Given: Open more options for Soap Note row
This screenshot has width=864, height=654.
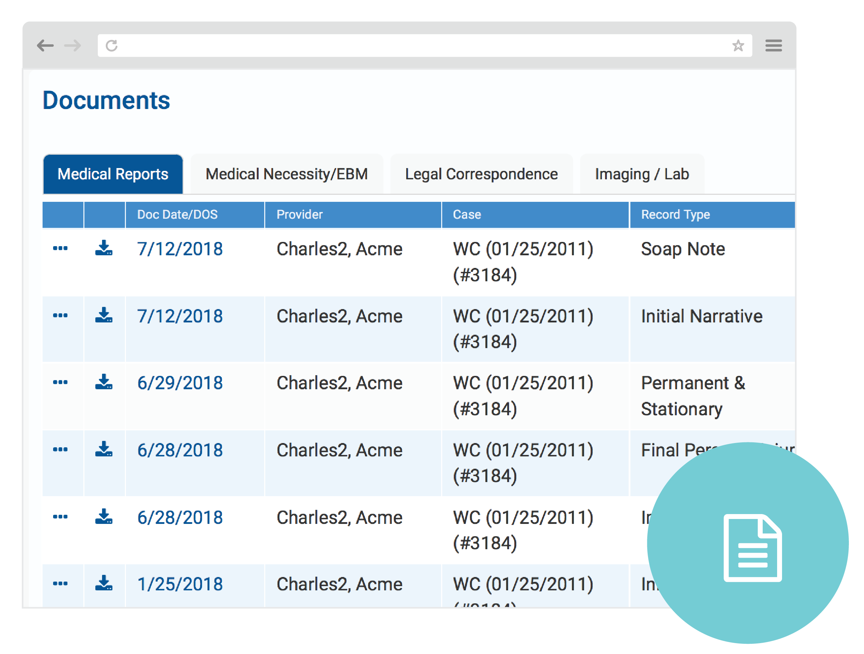Looking at the screenshot, I should [60, 248].
